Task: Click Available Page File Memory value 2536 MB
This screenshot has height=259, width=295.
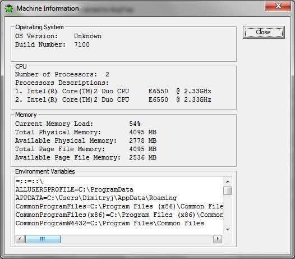Action: (143, 157)
